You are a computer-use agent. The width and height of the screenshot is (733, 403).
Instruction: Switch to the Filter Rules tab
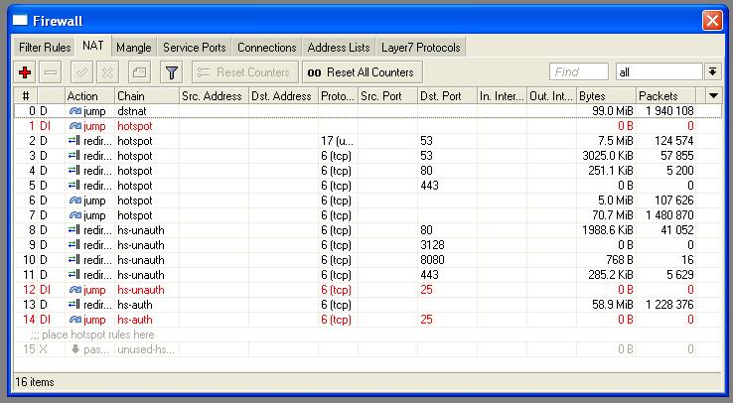click(45, 48)
